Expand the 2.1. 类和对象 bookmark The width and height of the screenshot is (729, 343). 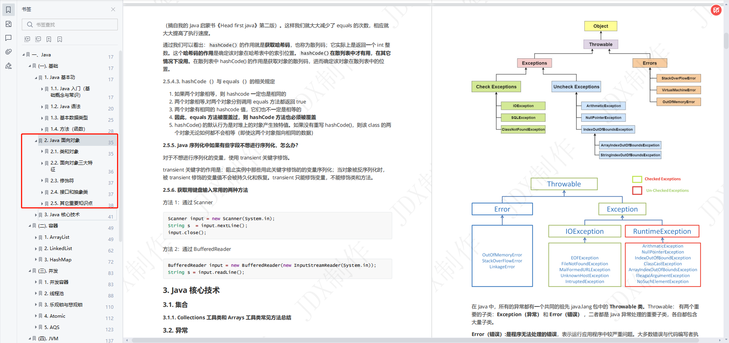click(x=42, y=152)
